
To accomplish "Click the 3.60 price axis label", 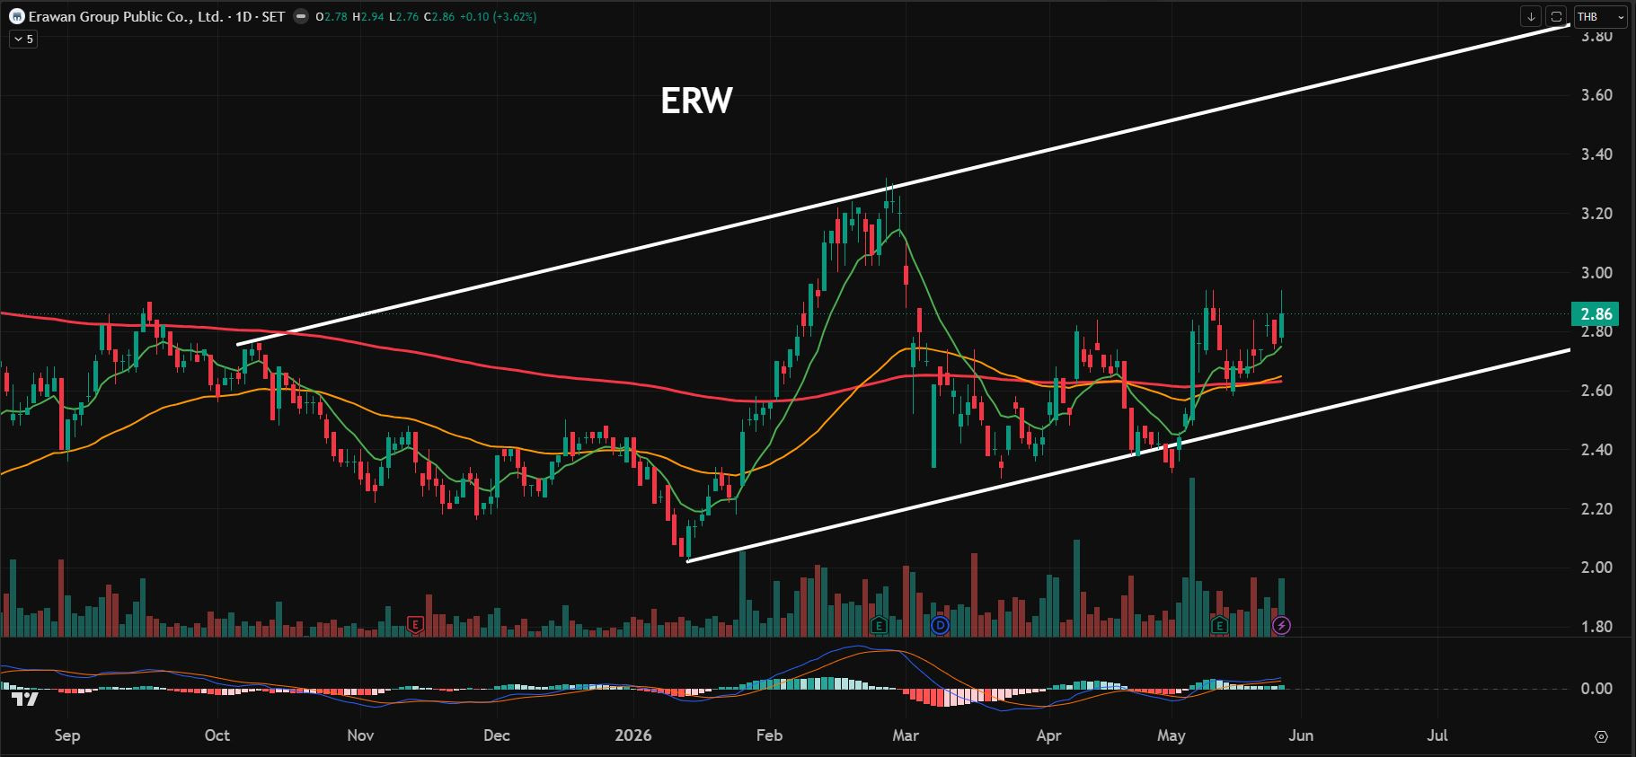I will (1596, 95).
